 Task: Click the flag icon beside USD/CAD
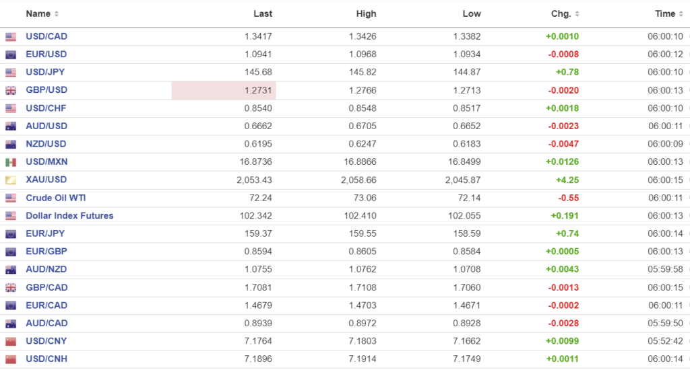click(11, 37)
